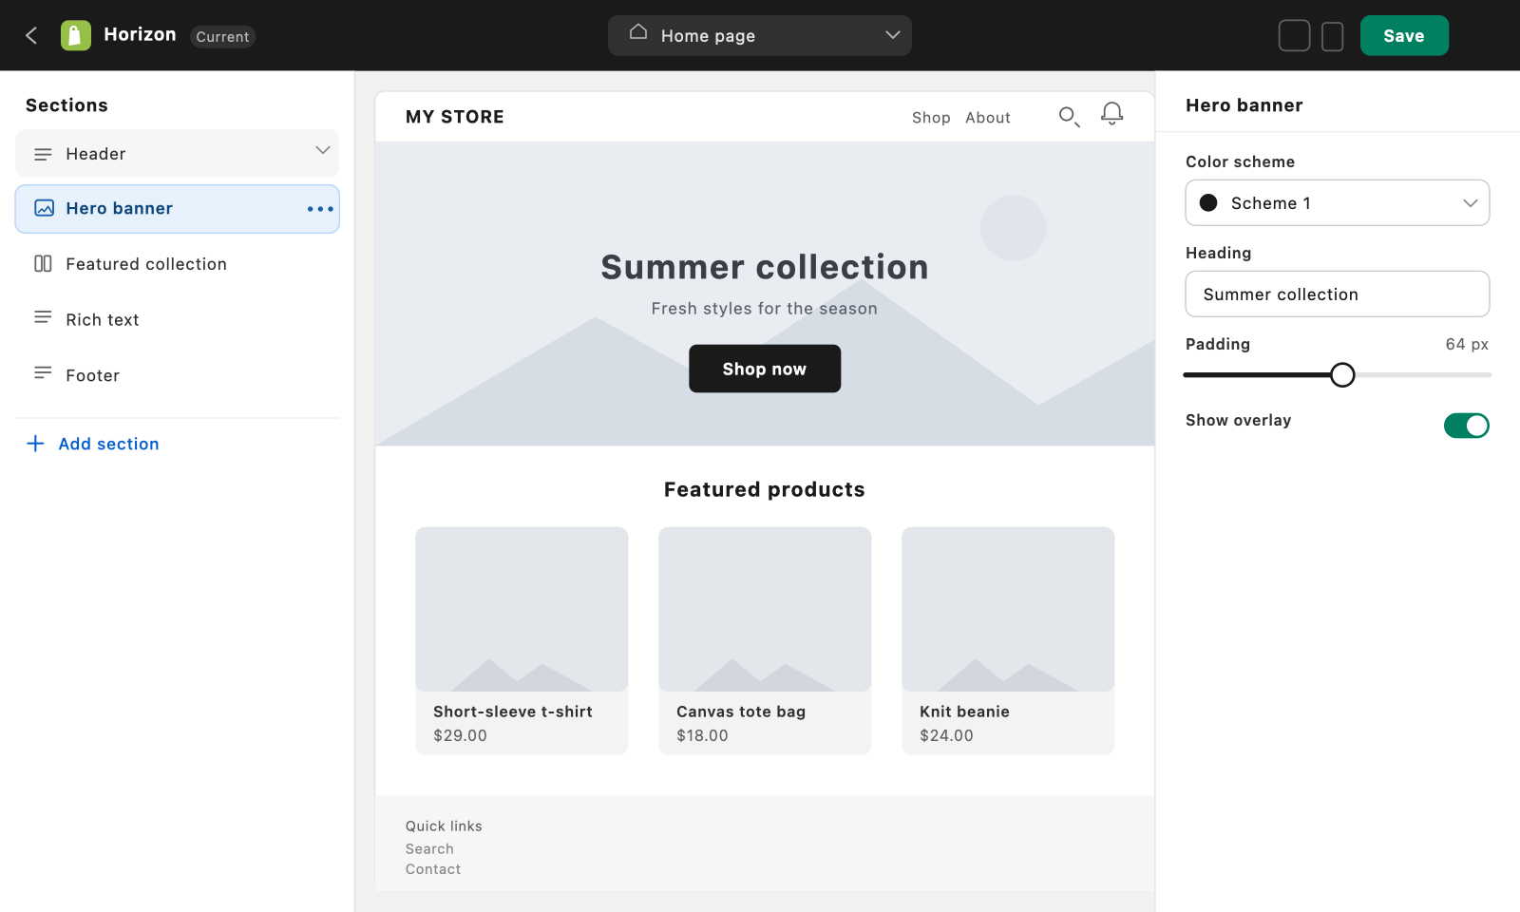Switch to desktop preview icon
The width and height of the screenshot is (1520, 912).
[1294, 36]
